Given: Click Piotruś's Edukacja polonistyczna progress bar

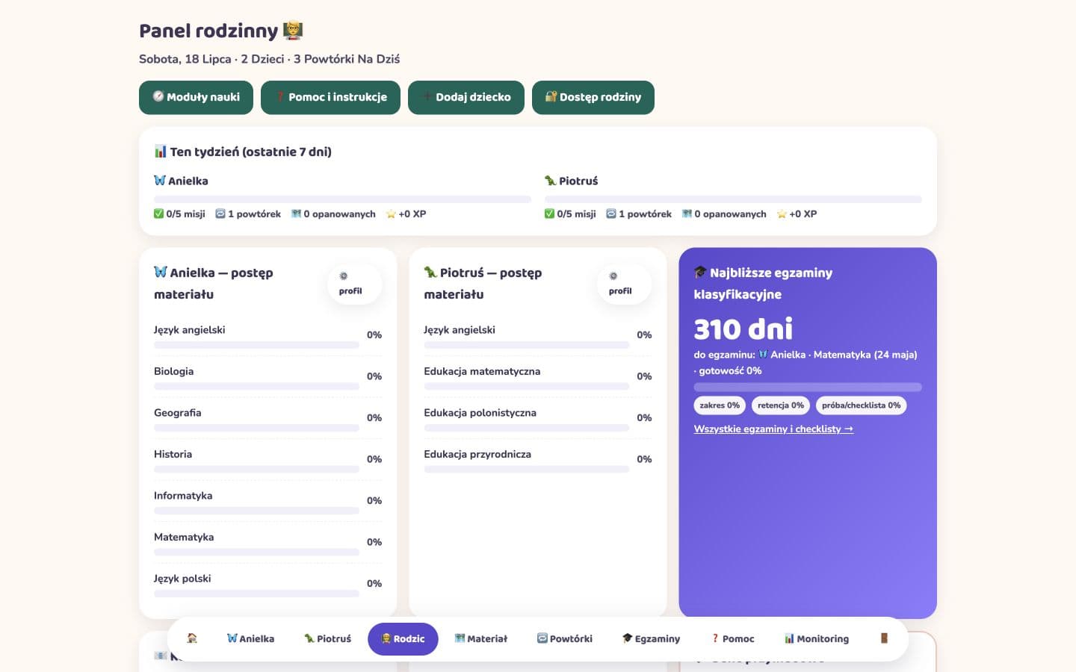Looking at the screenshot, I should [x=526, y=428].
